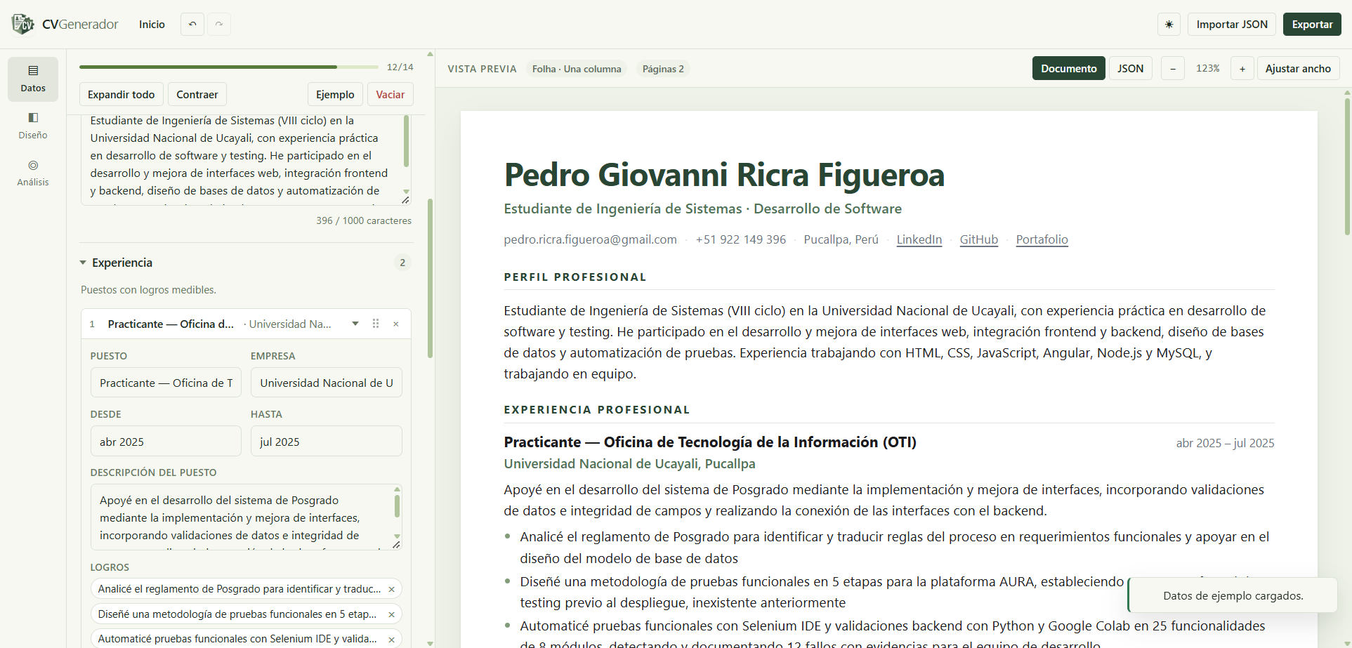This screenshot has width=1352, height=648.
Task: Click Contraer to collapse sections
Action: point(197,94)
